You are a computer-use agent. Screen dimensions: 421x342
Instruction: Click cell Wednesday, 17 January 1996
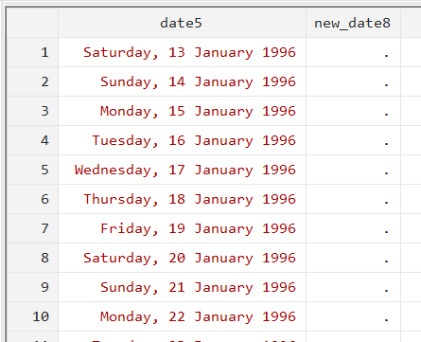point(182,170)
